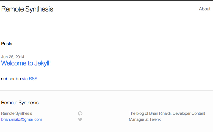
Task: Subscribe using the via RSS link
Action: point(30,79)
